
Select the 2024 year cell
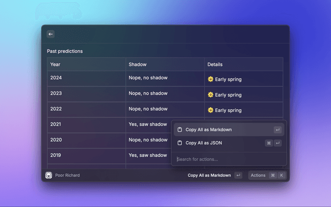[56, 78]
